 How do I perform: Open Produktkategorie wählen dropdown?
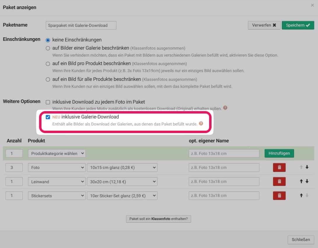57,153
